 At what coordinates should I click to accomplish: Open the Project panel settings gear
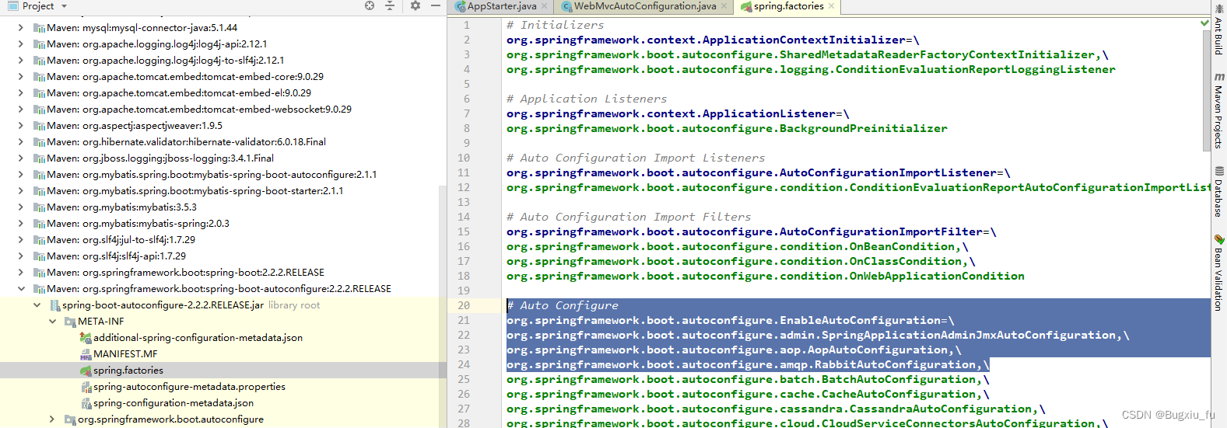click(x=415, y=6)
